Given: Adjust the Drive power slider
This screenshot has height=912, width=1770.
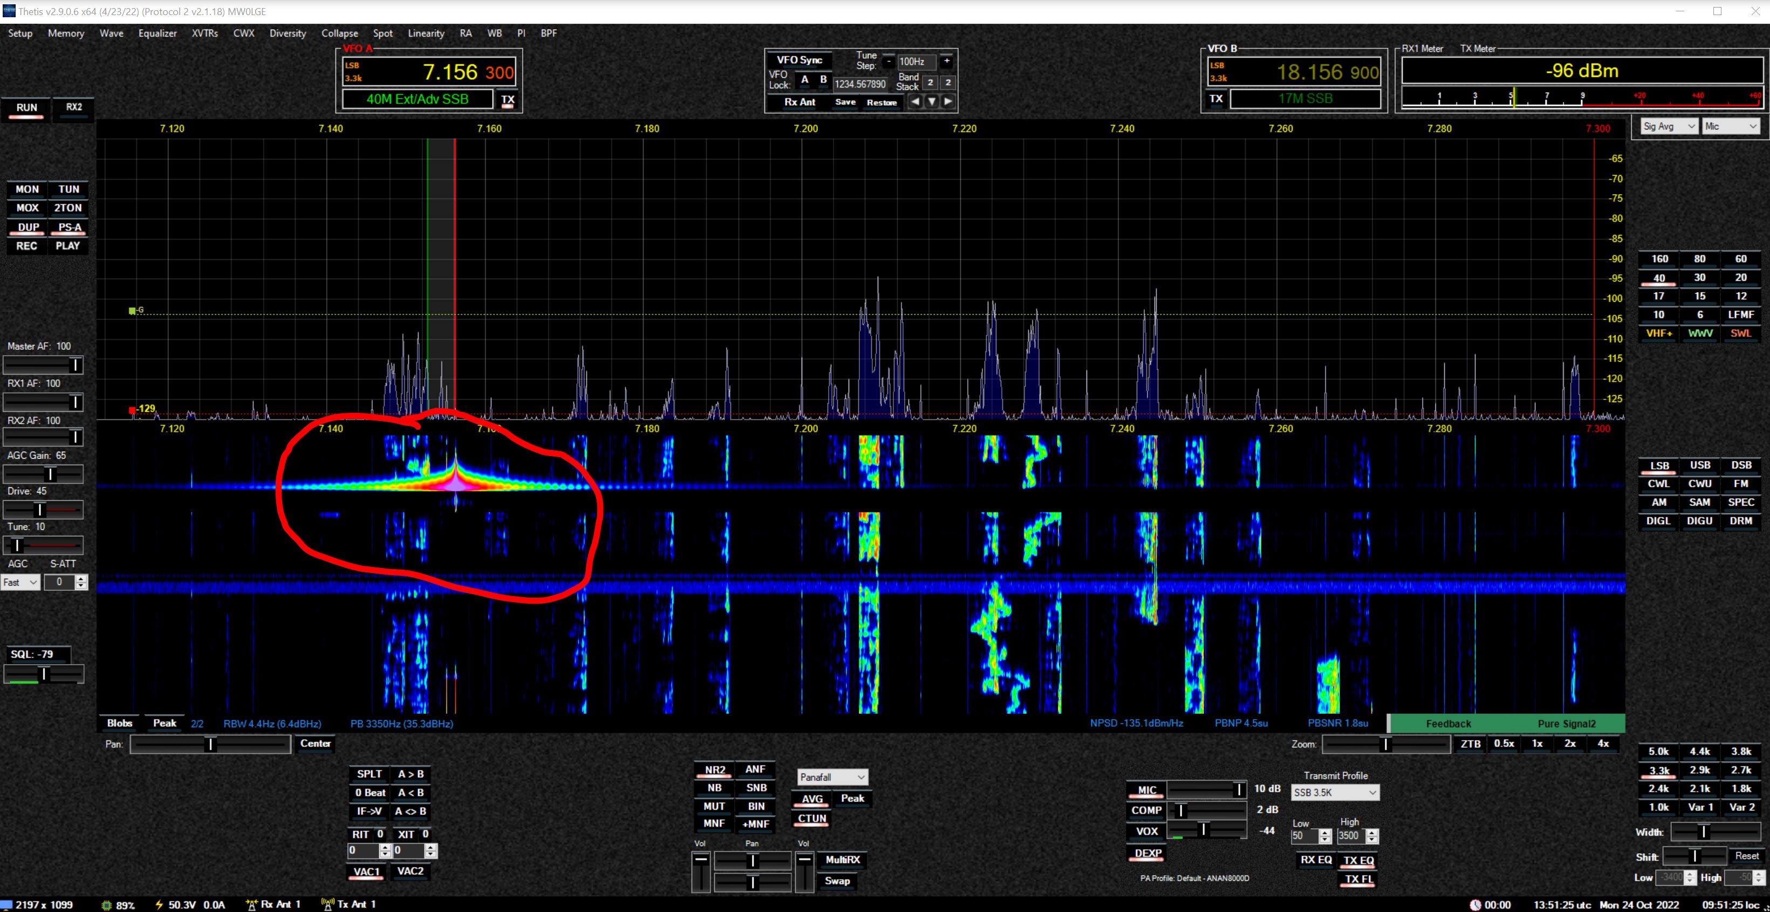Looking at the screenshot, I should coord(43,509).
